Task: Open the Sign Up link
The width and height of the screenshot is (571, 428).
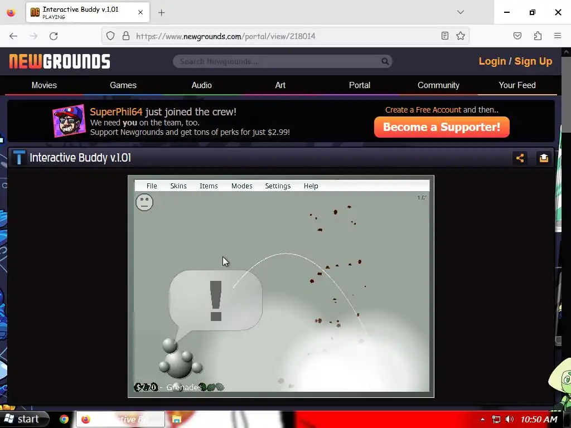Action: [533, 61]
